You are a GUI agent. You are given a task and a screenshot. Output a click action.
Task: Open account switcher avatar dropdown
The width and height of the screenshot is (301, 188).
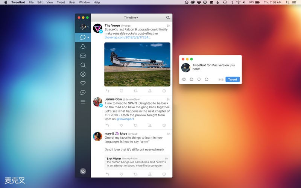pyautogui.click(x=84, y=27)
